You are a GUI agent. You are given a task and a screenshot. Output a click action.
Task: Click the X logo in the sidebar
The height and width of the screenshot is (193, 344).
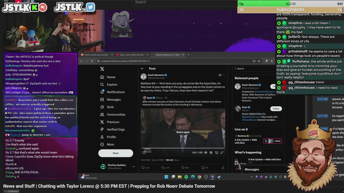click(x=102, y=69)
